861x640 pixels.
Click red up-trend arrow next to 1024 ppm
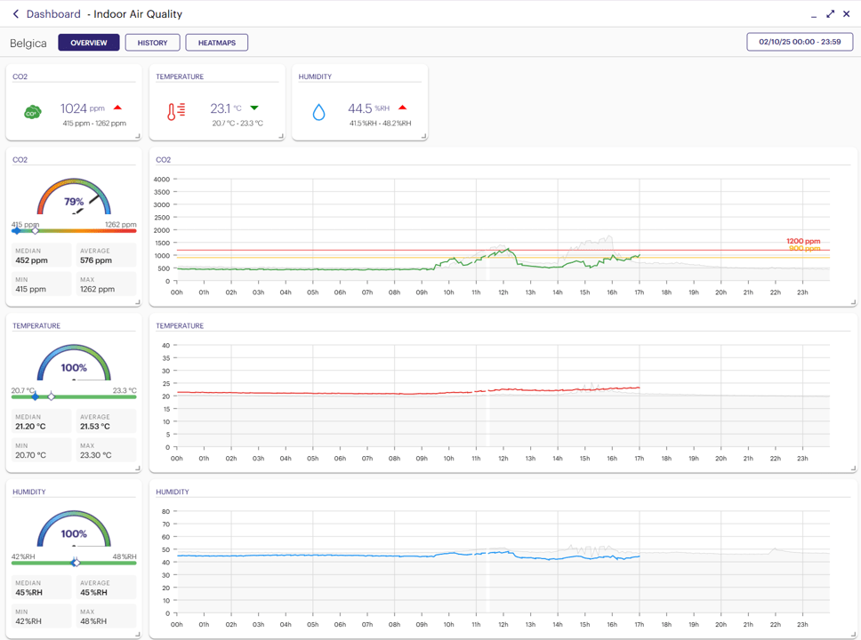[117, 108]
